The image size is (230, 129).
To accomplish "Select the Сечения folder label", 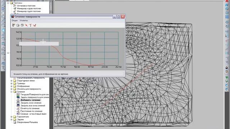I will (x=21, y=92).
